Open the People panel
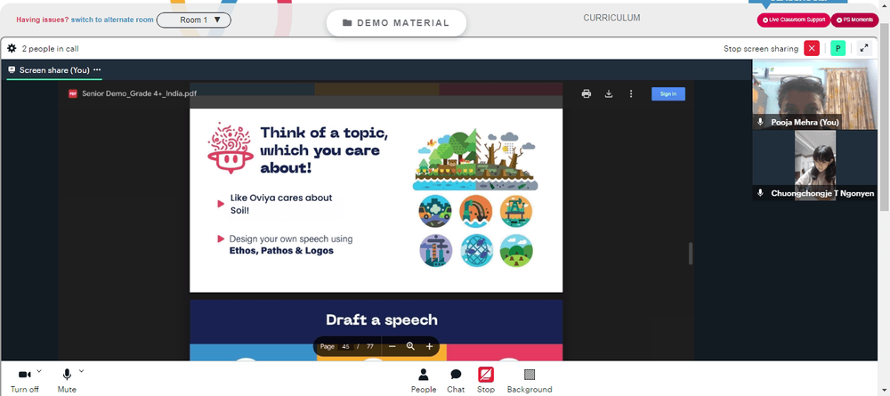 424,381
